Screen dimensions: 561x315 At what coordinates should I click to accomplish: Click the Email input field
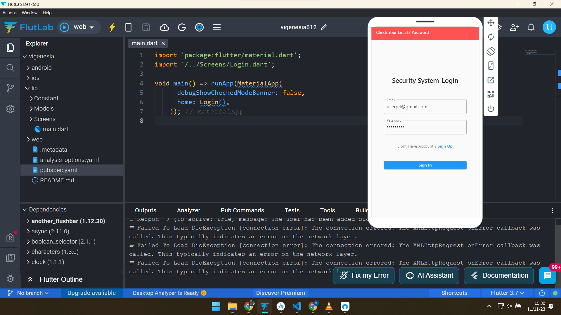425,107
